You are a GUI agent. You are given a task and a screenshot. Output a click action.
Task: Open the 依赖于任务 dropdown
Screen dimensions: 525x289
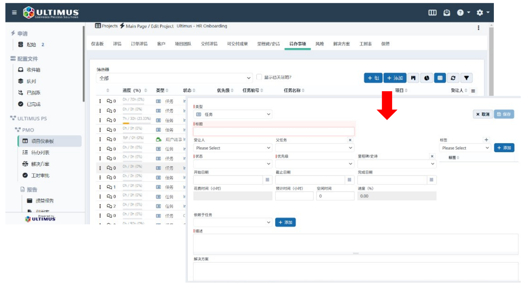(x=233, y=223)
